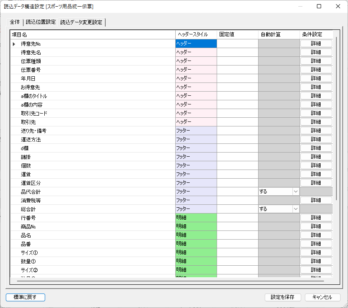The height and width of the screenshot is (308, 348).
Task: Open 詳細 for 伝票番号 row
Action: (316, 70)
